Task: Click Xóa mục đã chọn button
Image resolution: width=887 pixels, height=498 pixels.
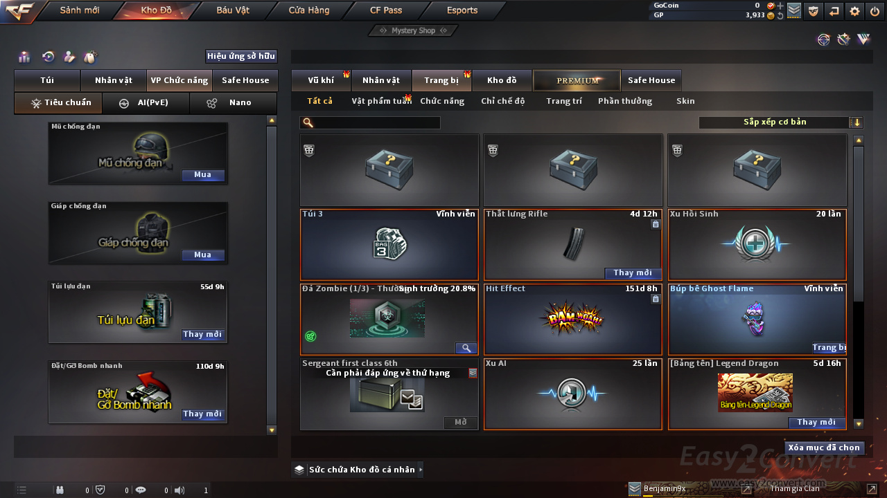Action: 824,448
